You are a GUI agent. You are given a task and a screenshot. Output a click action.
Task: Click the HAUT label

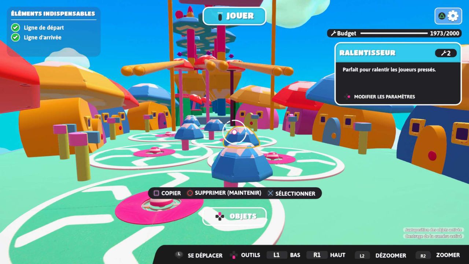pyautogui.click(x=338, y=255)
